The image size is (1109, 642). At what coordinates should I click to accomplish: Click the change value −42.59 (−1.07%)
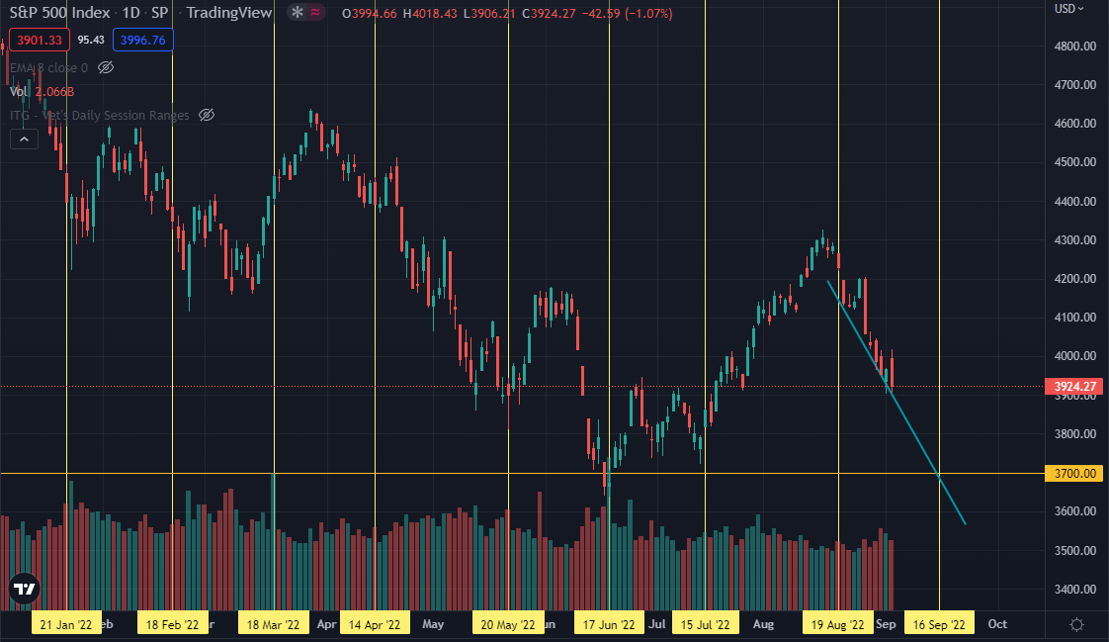pos(628,14)
